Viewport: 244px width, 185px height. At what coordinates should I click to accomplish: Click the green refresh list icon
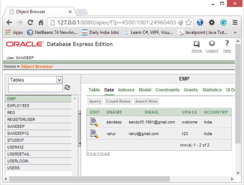(x=67, y=87)
